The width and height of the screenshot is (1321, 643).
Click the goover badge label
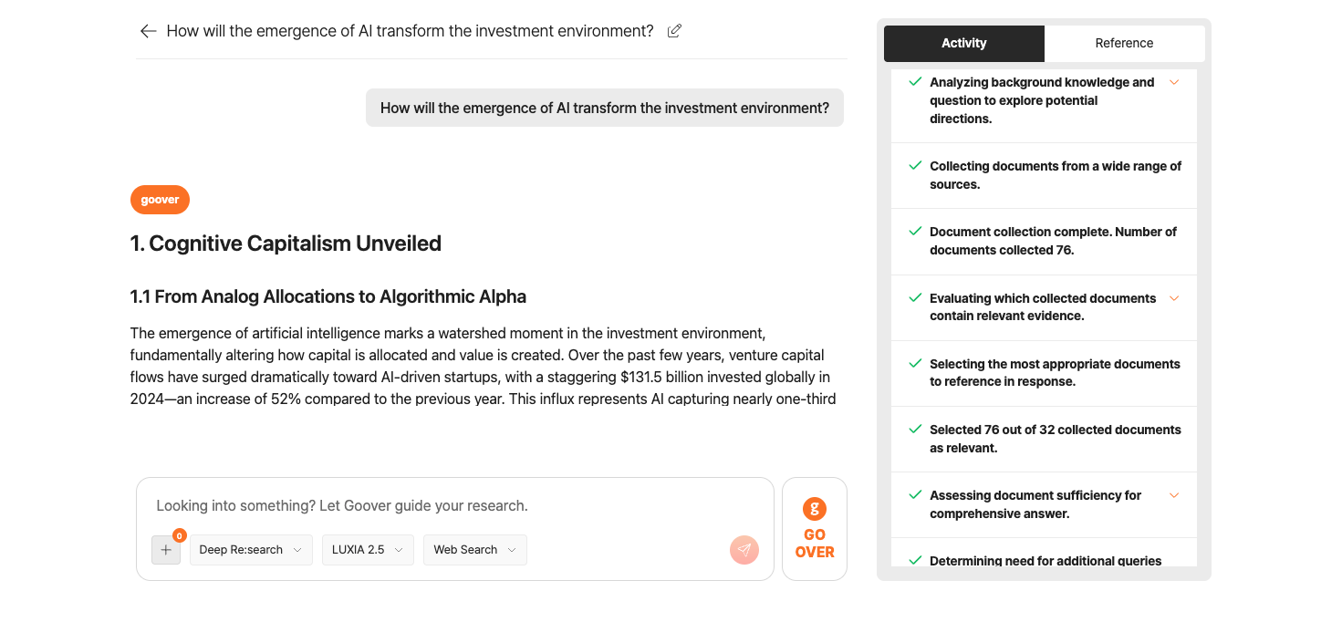(160, 200)
